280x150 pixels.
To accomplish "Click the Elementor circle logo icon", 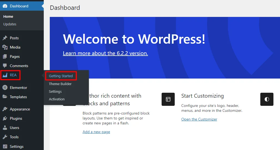I will pyautogui.click(x=5, y=88).
